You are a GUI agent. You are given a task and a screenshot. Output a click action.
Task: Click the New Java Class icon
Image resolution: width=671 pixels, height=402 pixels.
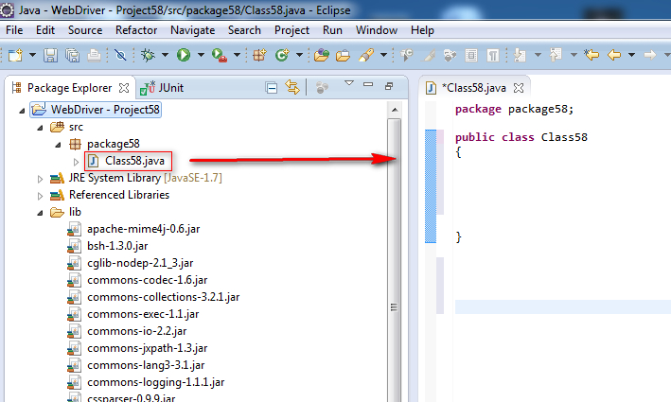coord(282,55)
